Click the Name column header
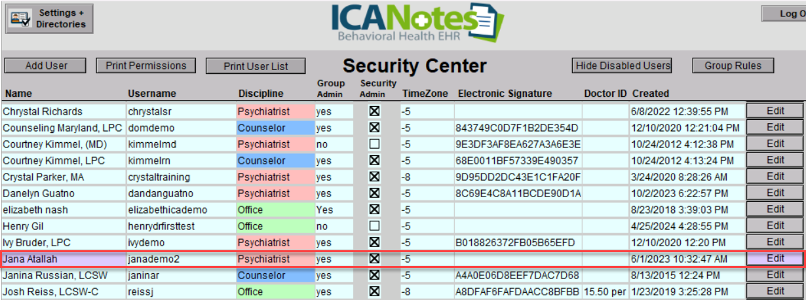The width and height of the screenshot is (806, 300). tap(17, 94)
